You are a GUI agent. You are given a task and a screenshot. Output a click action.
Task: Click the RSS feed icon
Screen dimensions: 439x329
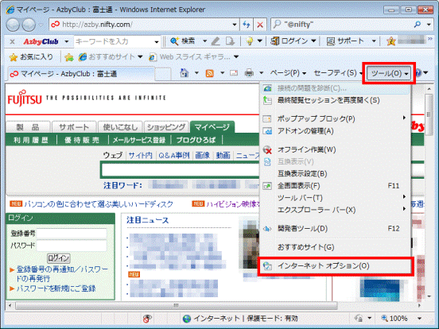click(x=210, y=73)
